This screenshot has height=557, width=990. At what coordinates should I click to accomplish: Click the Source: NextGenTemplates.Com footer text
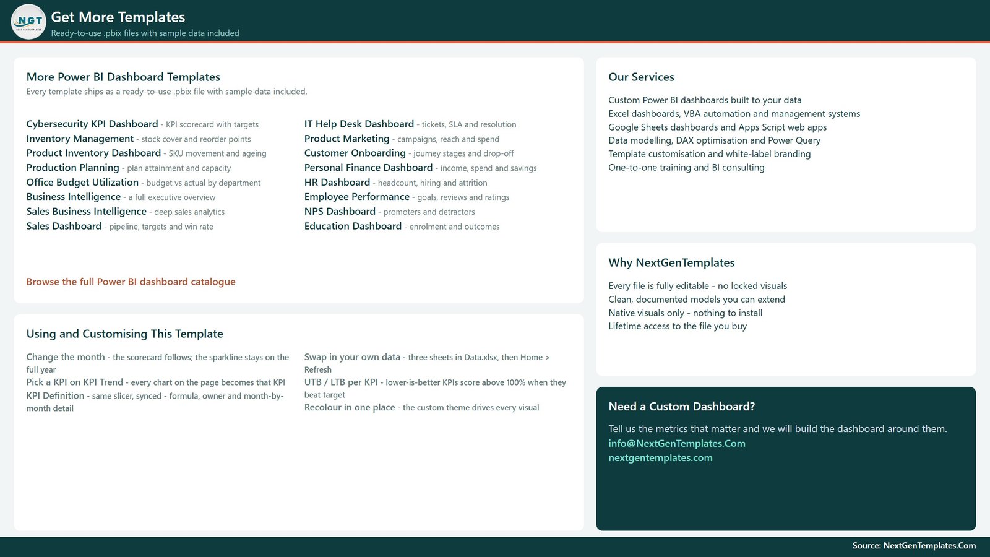point(914,546)
